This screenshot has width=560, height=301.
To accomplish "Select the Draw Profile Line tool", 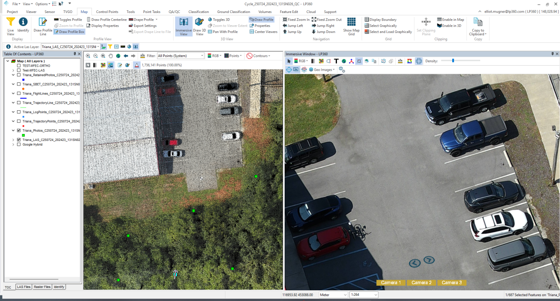I will click(x=42, y=27).
